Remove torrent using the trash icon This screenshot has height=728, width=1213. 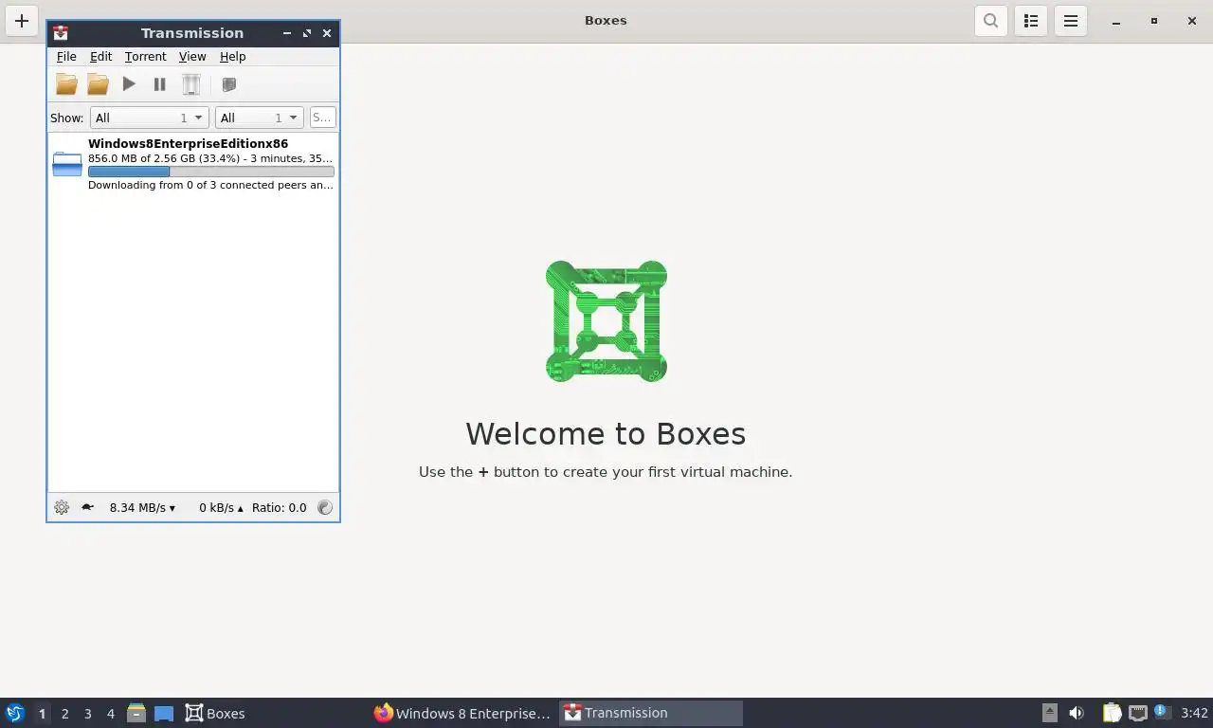pyautogui.click(x=191, y=84)
